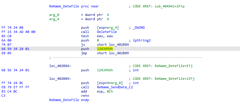240x107 pixels.
Task: Click the add esp, 0Ch instruction
Action: tap(97, 91)
